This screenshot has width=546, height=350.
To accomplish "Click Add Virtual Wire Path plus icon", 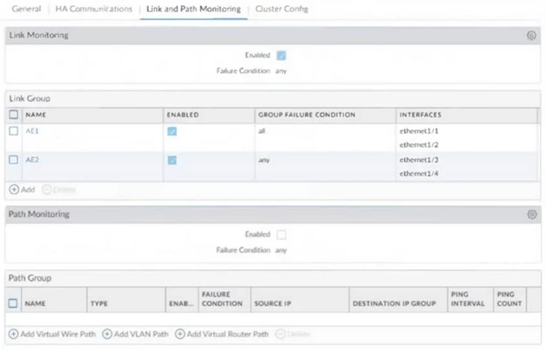I will click(x=13, y=334).
